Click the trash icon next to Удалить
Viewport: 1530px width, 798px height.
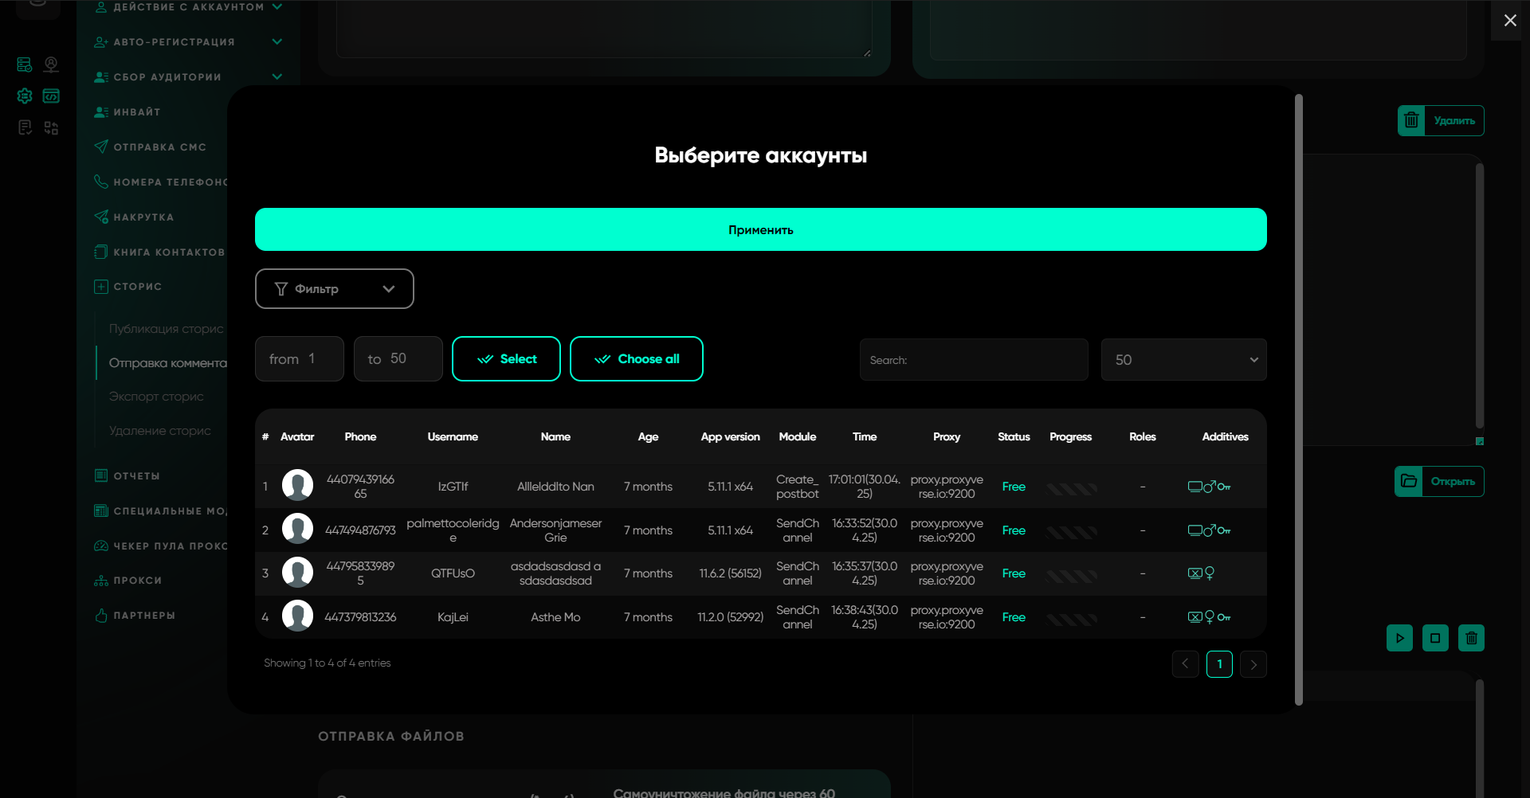[1411, 120]
